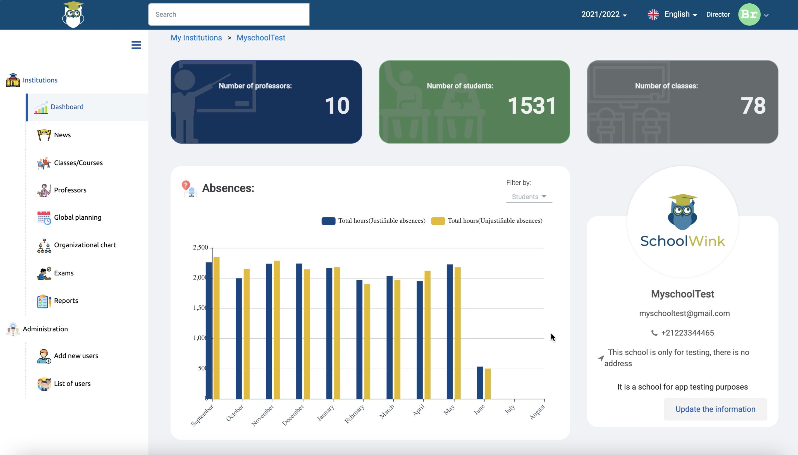Select the Classes/Courses sidebar icon
798x455 pixels.
44,163
